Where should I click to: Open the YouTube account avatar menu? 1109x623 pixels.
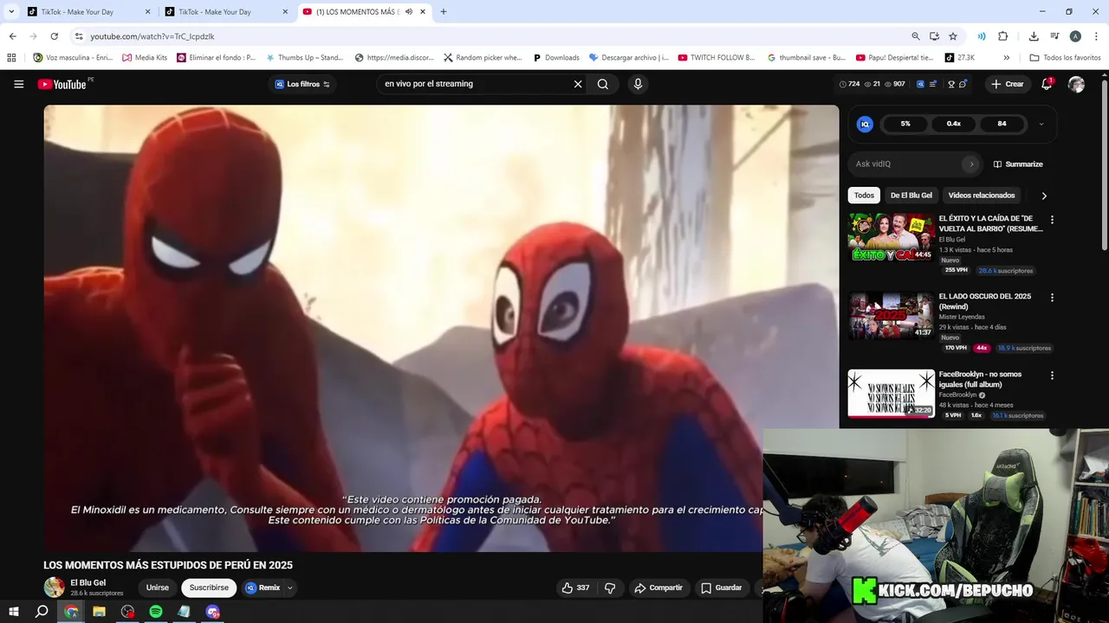coord(1076,84)
